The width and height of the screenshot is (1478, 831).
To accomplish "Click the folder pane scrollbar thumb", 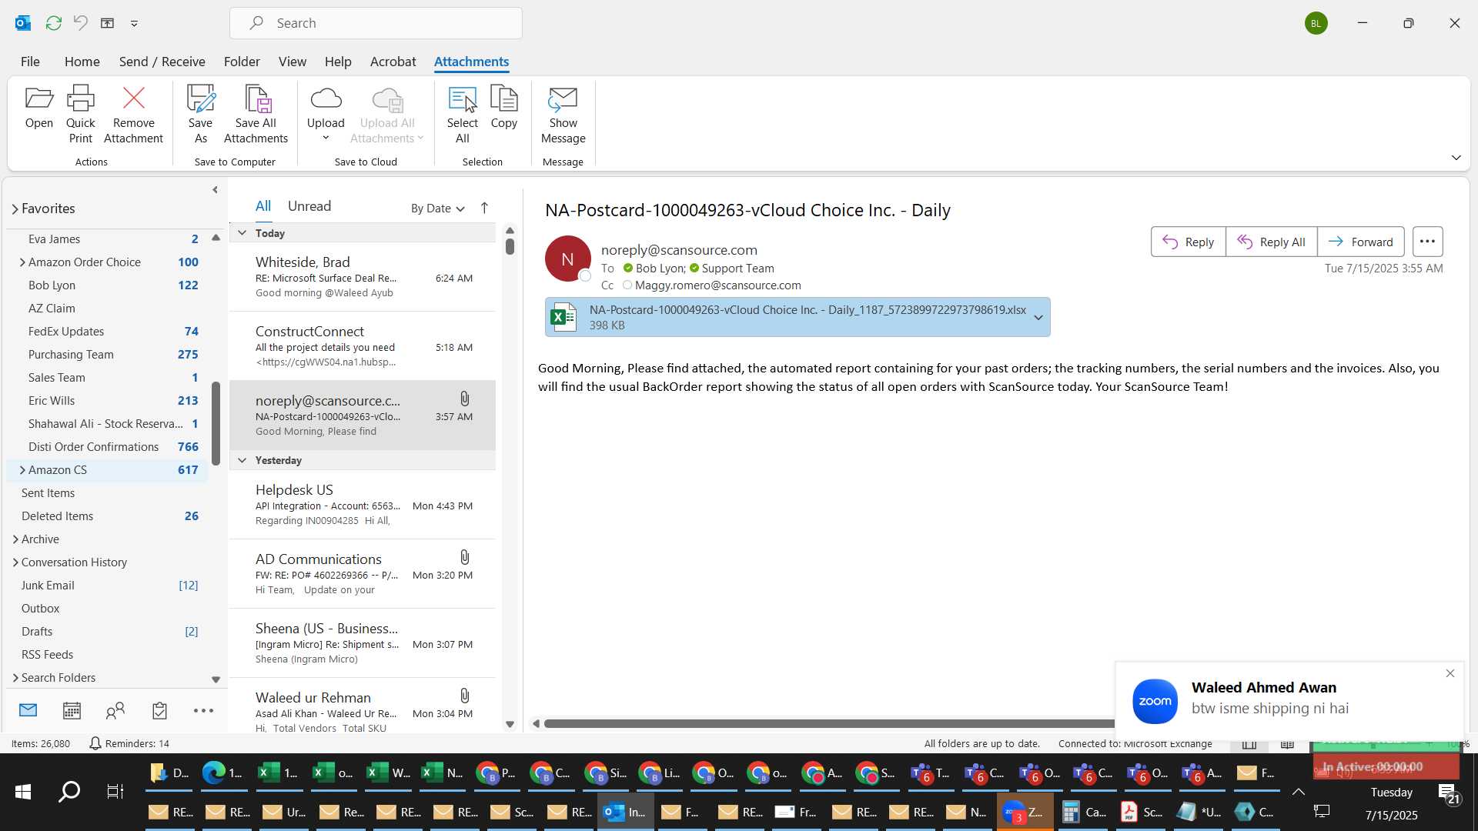I will pos(216,423).
